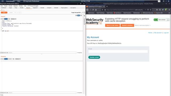
Task: Open new Firefox tab with plus
Action: [x=107, y=6]
